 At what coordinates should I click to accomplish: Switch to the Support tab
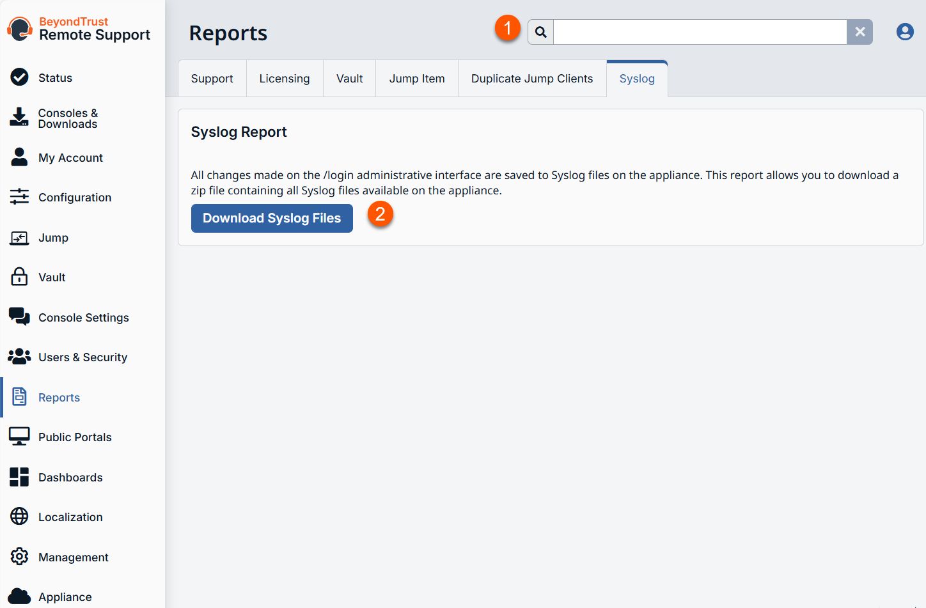tap(212, 79)
